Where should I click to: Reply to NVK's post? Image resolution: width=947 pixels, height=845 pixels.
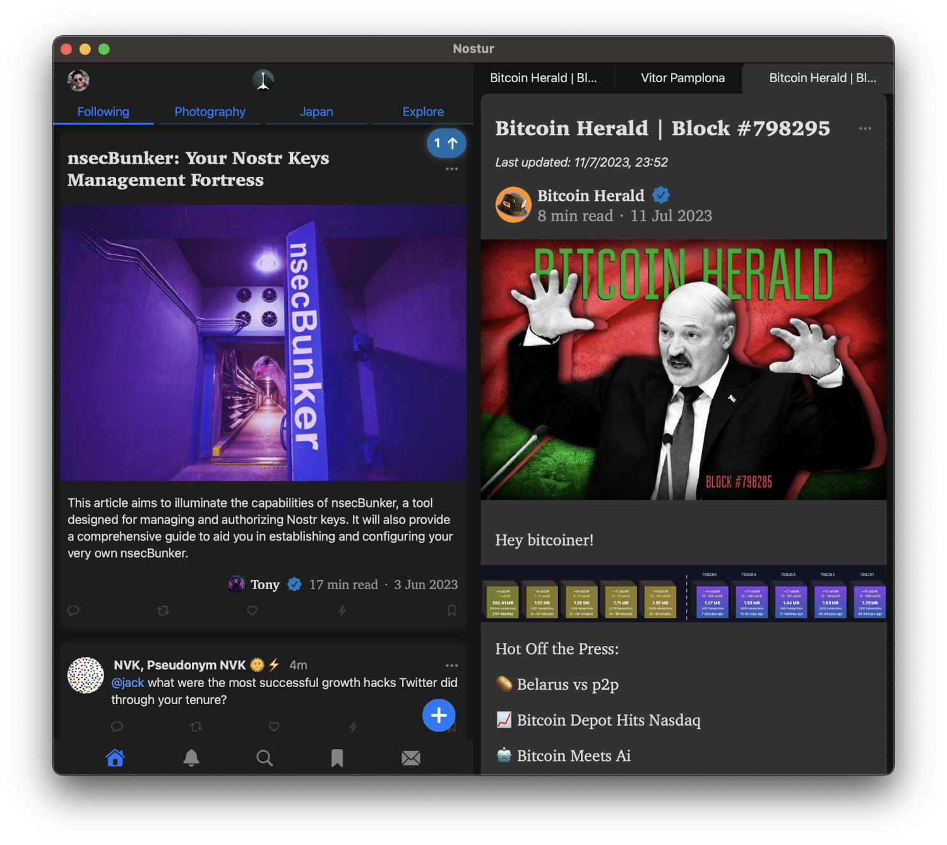tap(117, 726)
